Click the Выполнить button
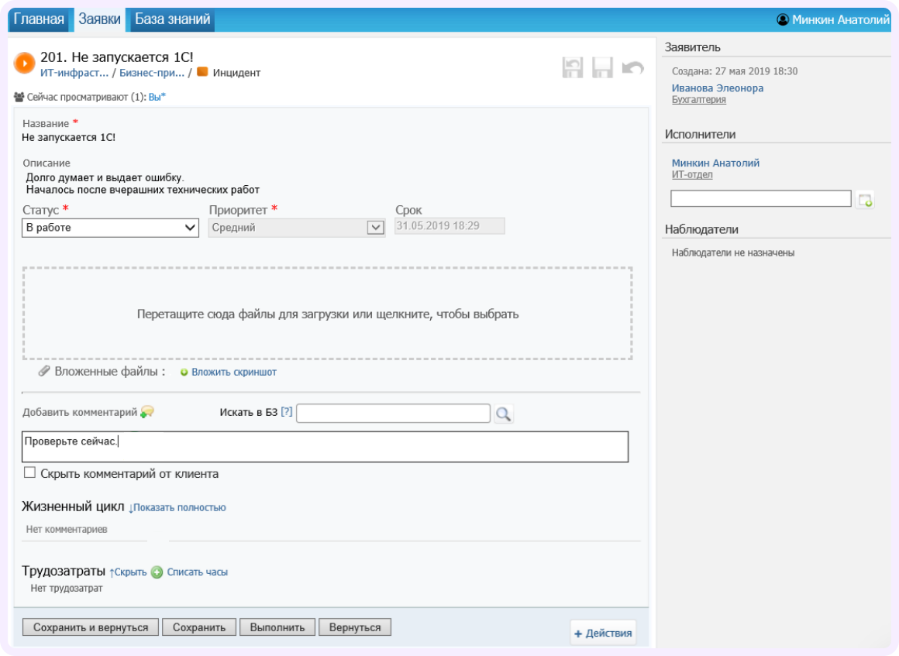The height and width of the screenshot is (656, 899). (278, 627)
